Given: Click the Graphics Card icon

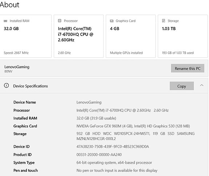Looking at the screenshot, I should click(x=112, y=21).
